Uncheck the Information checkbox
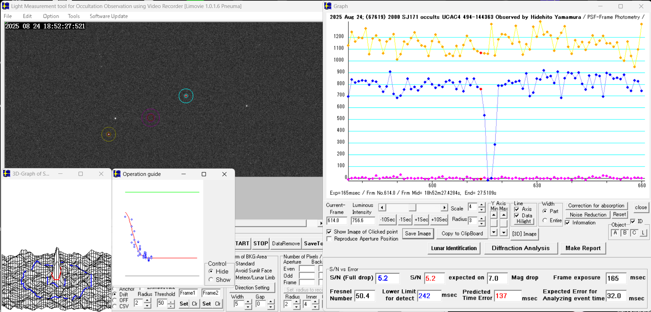 [568, 223]
